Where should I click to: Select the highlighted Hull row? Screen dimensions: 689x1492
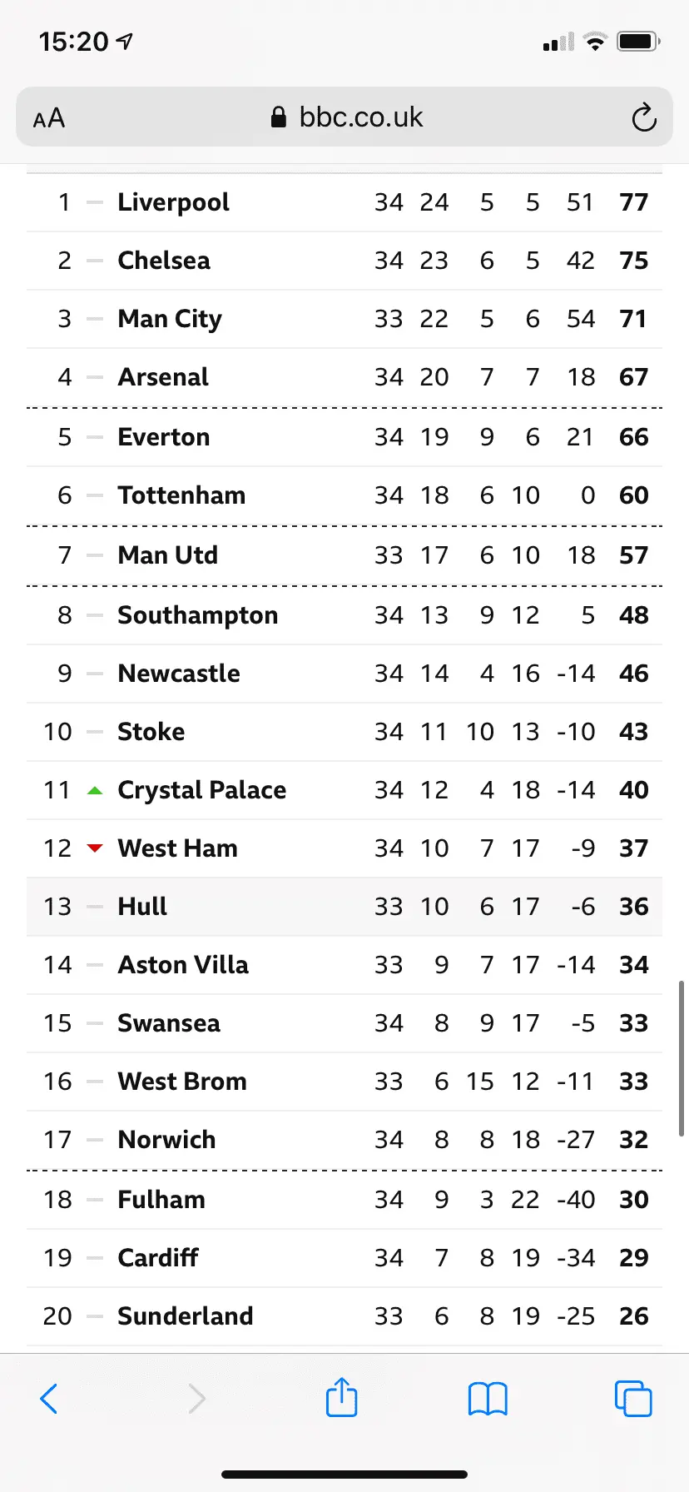click(x=344, y=907)
